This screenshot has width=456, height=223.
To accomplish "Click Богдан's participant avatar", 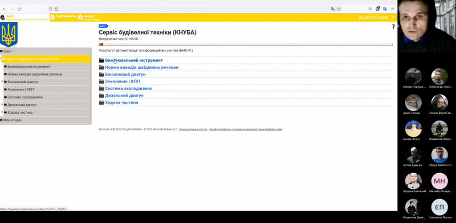I will (x=413, y=129).
